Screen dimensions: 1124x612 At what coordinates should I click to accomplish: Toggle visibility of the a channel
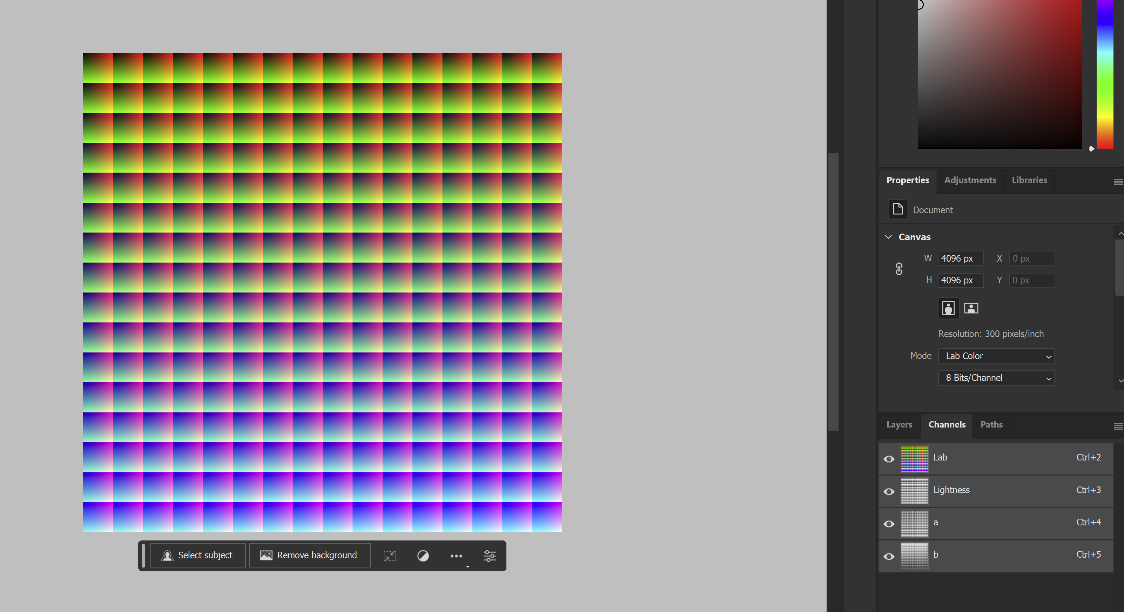pos(889,524)
